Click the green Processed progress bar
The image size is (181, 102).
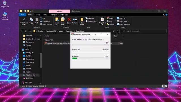coord(75,58)
